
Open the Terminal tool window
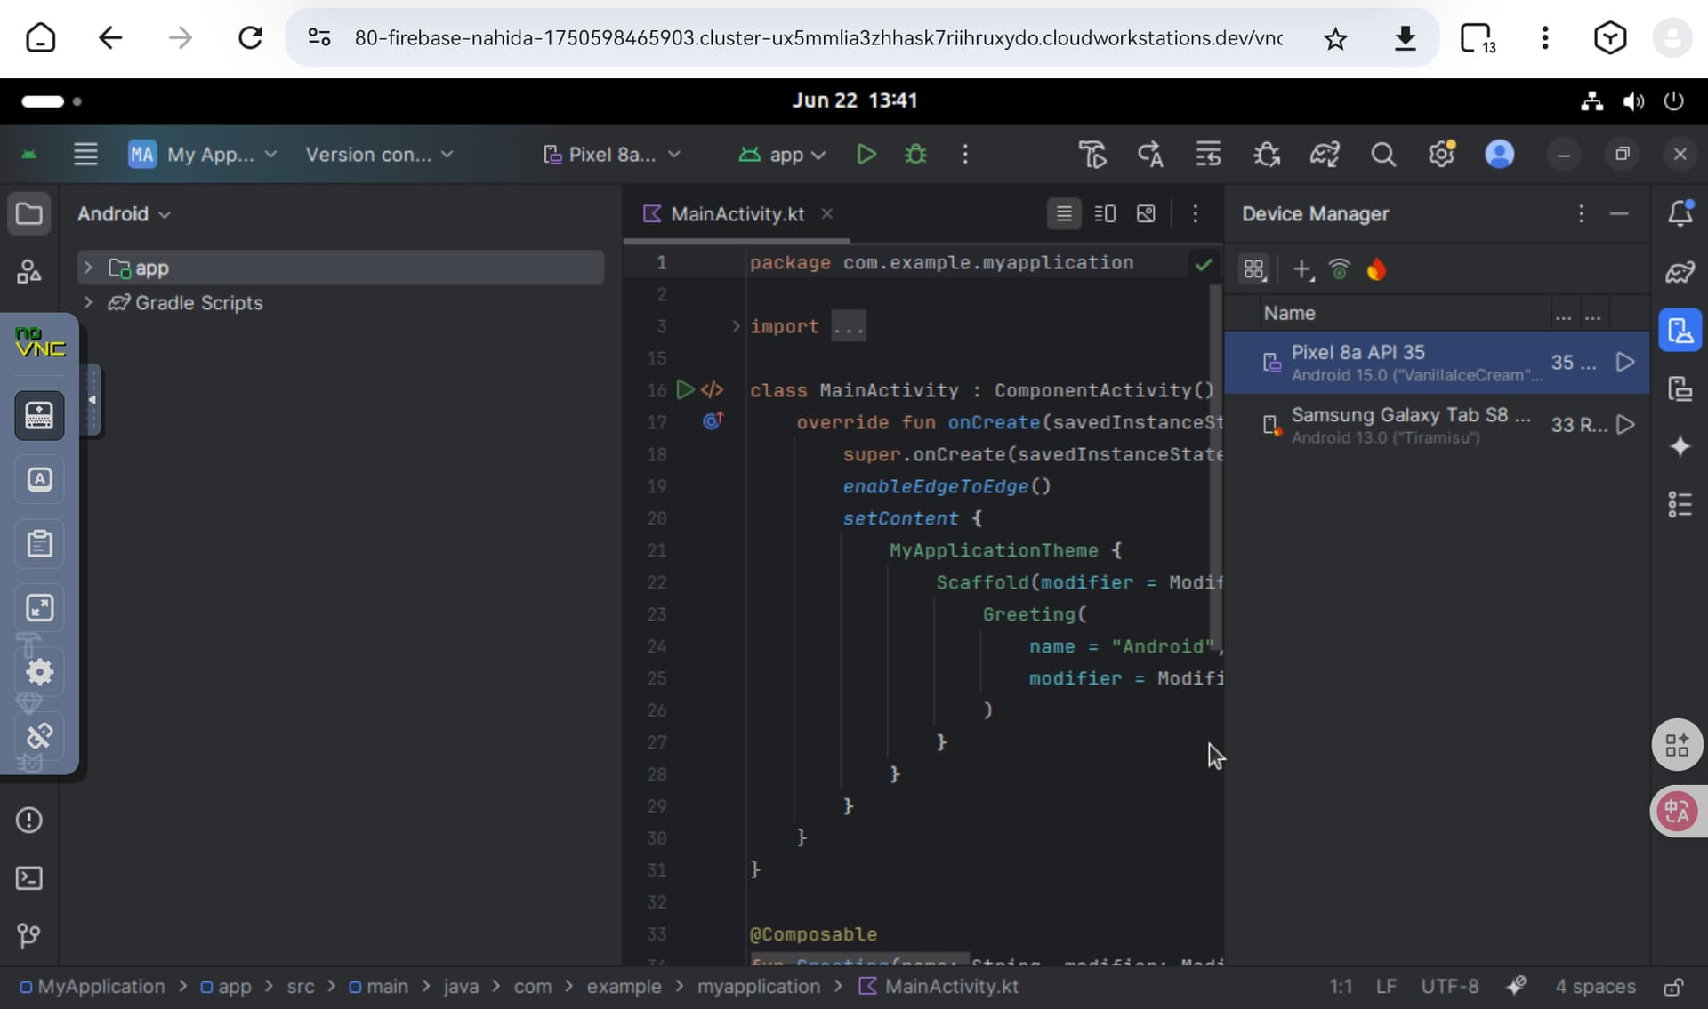(28, 878)
